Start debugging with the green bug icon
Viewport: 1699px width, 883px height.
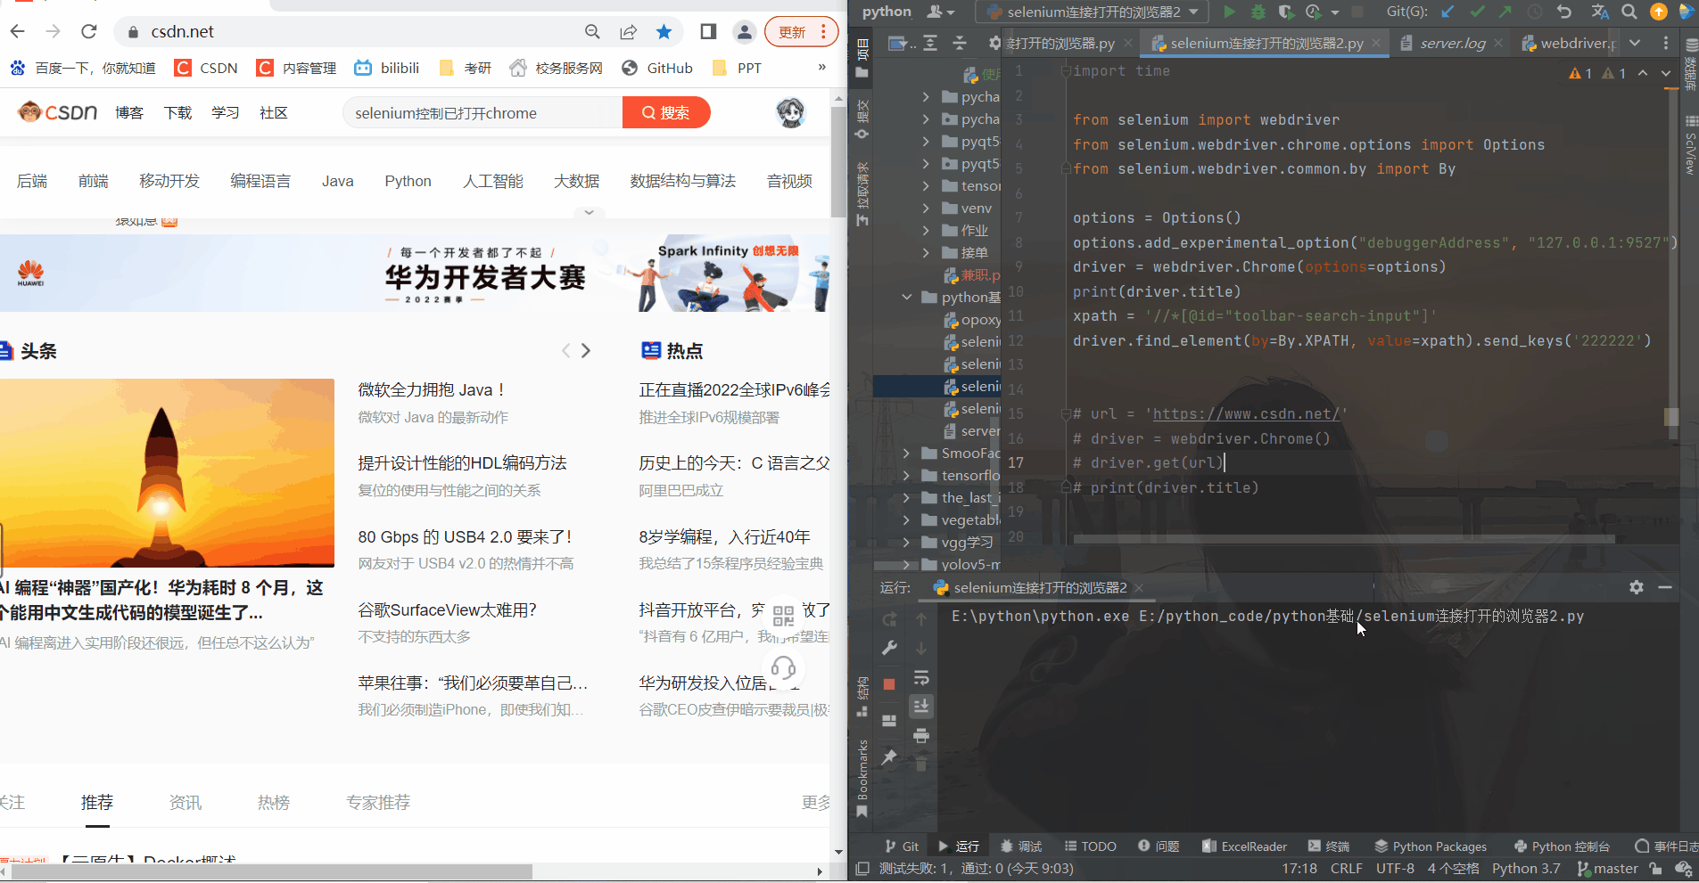(x=1258, y=12)
